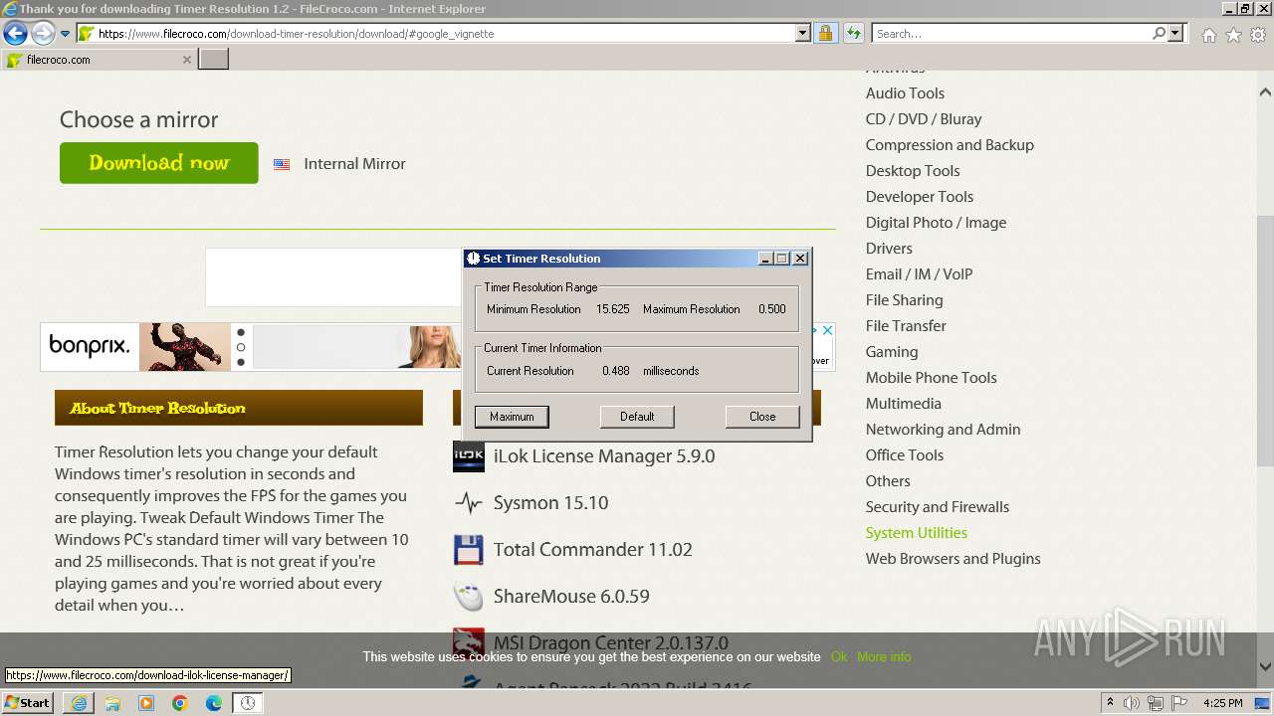Open iLok License Manager 5.9.0 link
This screenshot has width=1274, height=716.
pyautogui.click(x=604, y=456)
